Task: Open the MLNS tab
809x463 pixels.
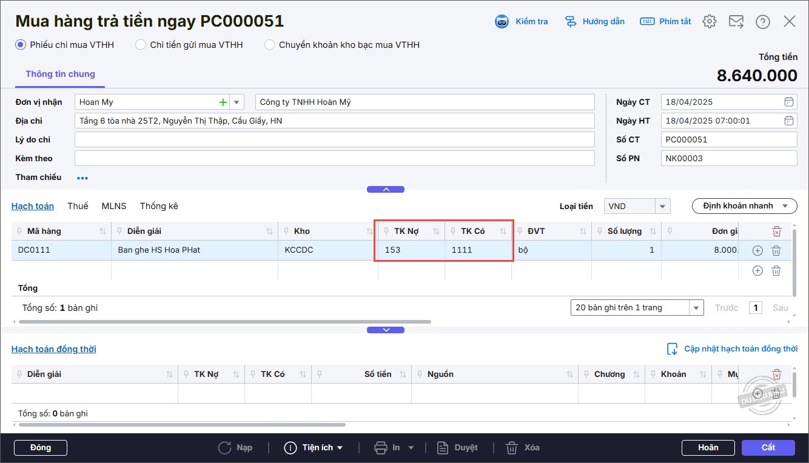Action: 114,206
